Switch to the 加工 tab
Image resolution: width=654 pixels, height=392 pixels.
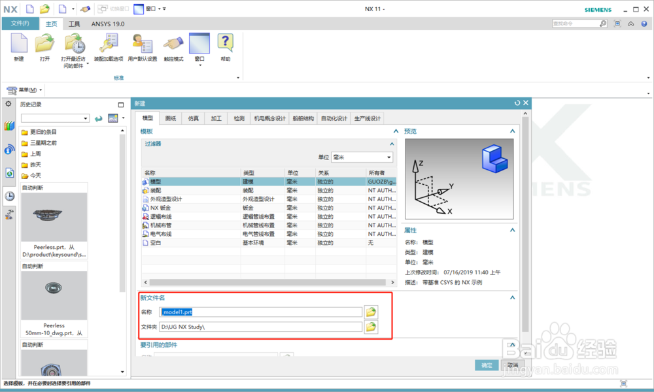(x=216, y=118)
